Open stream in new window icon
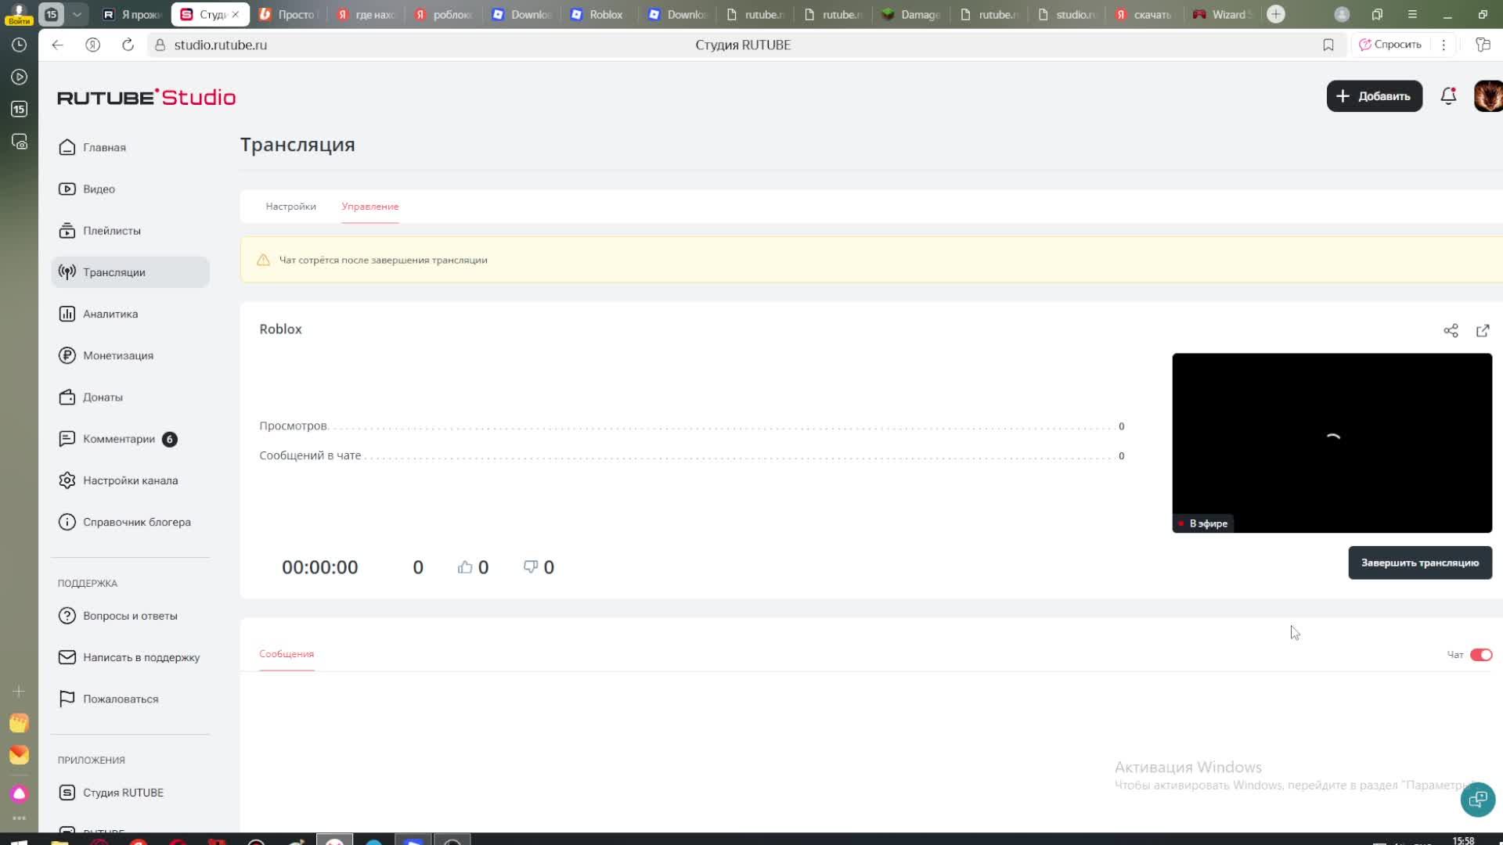 [1483, 331]
